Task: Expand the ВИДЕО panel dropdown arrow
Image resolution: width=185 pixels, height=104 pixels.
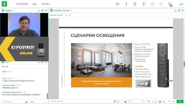Action: tap(14, 10)
